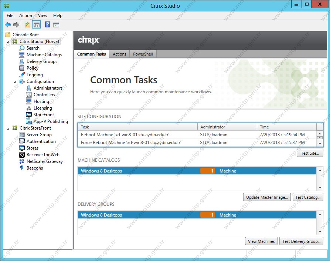This screenshot has height=261, width=330.
Task: Switch to the Common Tasks tab
Action: point(92,54)
